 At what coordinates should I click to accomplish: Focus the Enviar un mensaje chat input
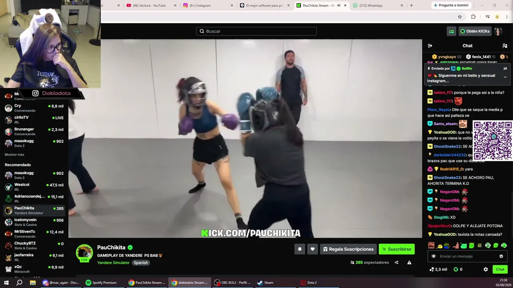pos(467,256)
